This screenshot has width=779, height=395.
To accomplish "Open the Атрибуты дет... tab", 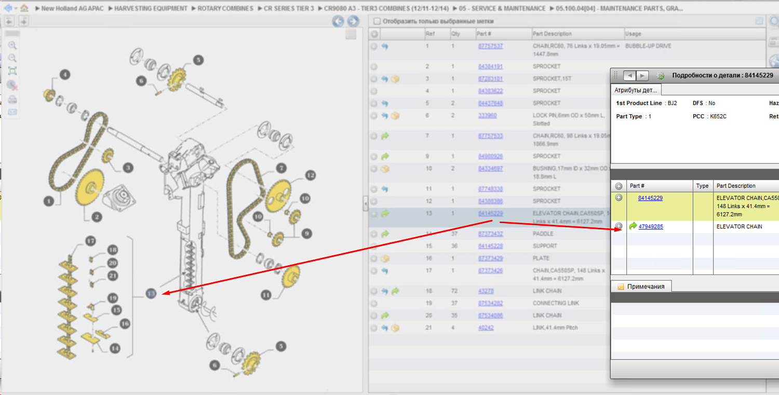I will point(635,90).
